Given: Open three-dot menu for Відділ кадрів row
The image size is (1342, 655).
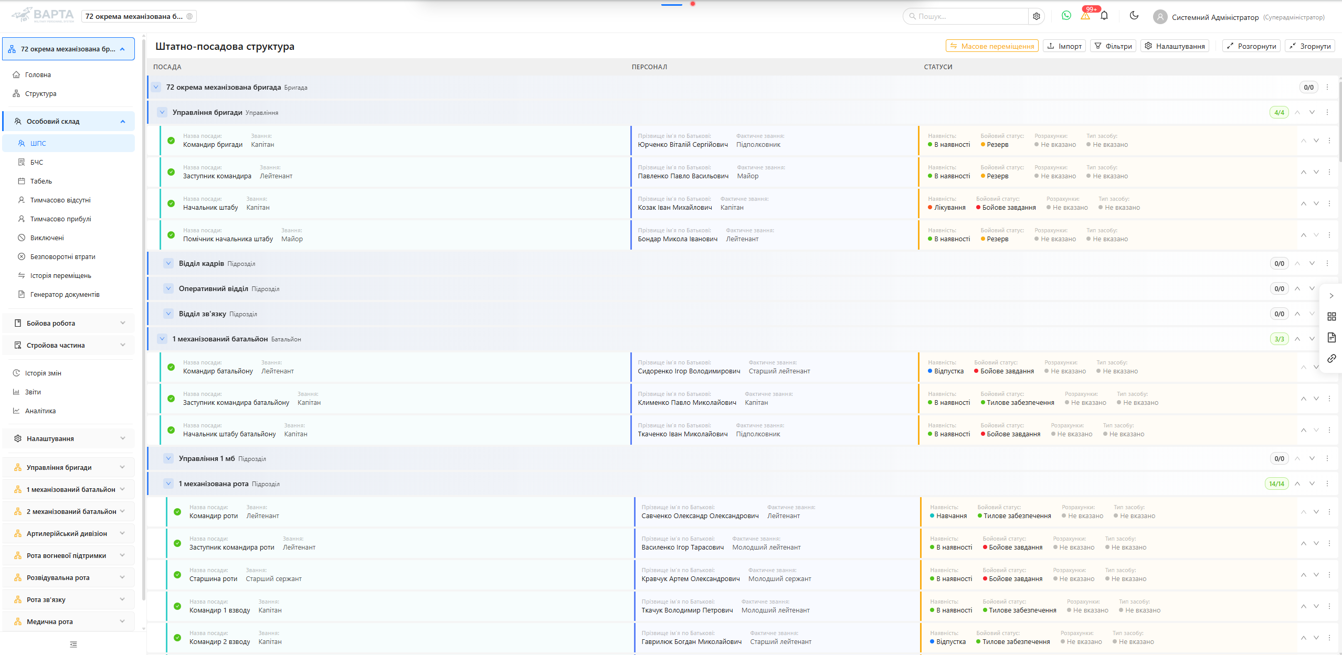Looking at the screenshot, I should [x=1327, y=263].
